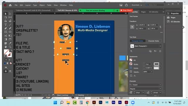This screenshot has width=188, height=106.
Task: Expand the Basic Paragraph style dropdown
Action: (160, 46)
